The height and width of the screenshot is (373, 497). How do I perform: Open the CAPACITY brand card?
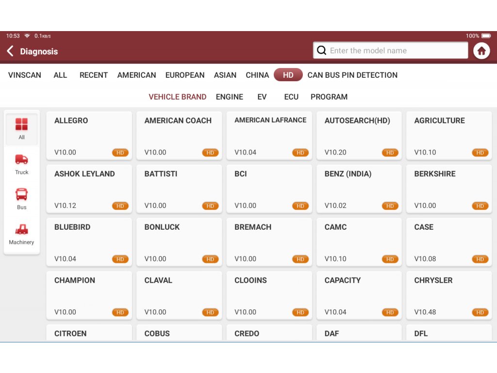click(x=359, y=295)
